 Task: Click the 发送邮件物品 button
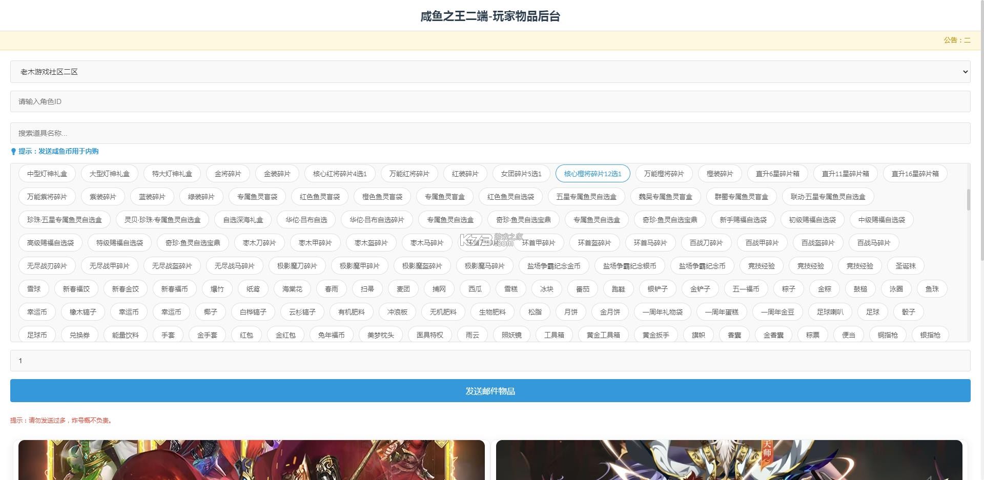point(490,391)
